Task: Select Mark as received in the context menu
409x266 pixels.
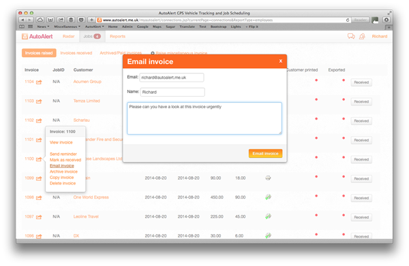Action: tap(65, 160)
